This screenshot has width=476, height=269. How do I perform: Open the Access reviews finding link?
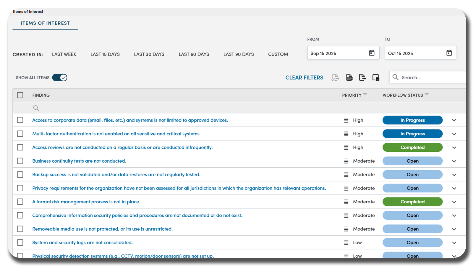tap(122, 147)
